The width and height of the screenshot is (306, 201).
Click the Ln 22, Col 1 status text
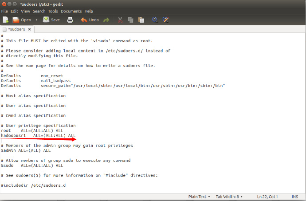(x=267, y=197)
